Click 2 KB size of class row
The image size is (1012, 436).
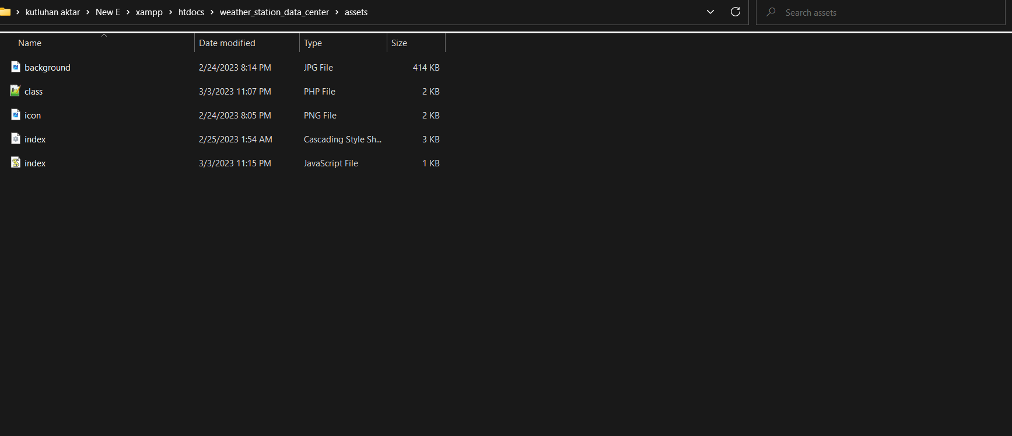coord(431,92)
